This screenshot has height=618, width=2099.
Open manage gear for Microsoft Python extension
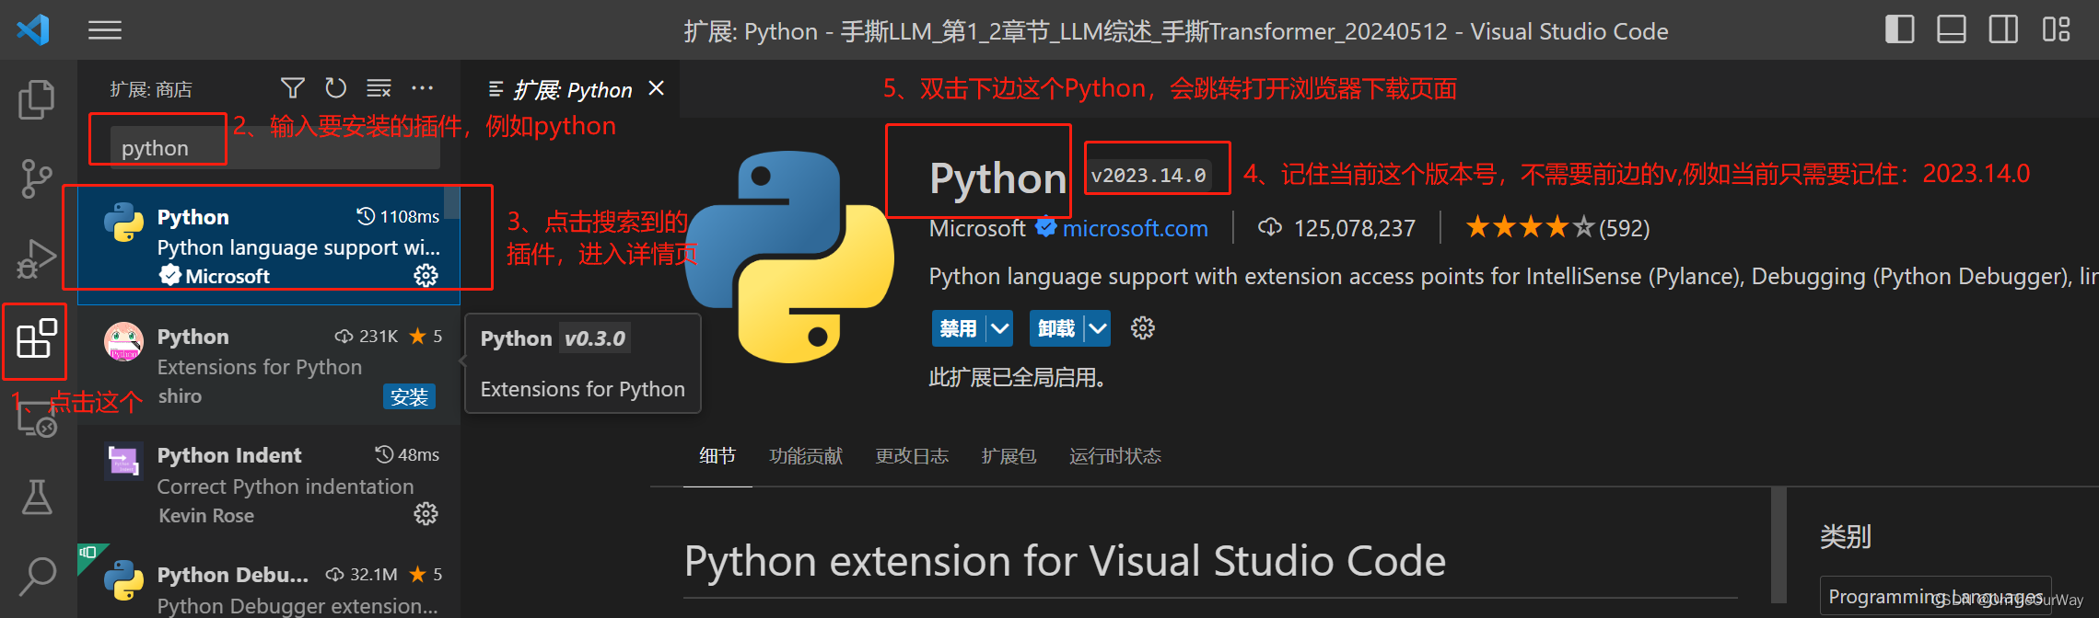click(426, 275)
